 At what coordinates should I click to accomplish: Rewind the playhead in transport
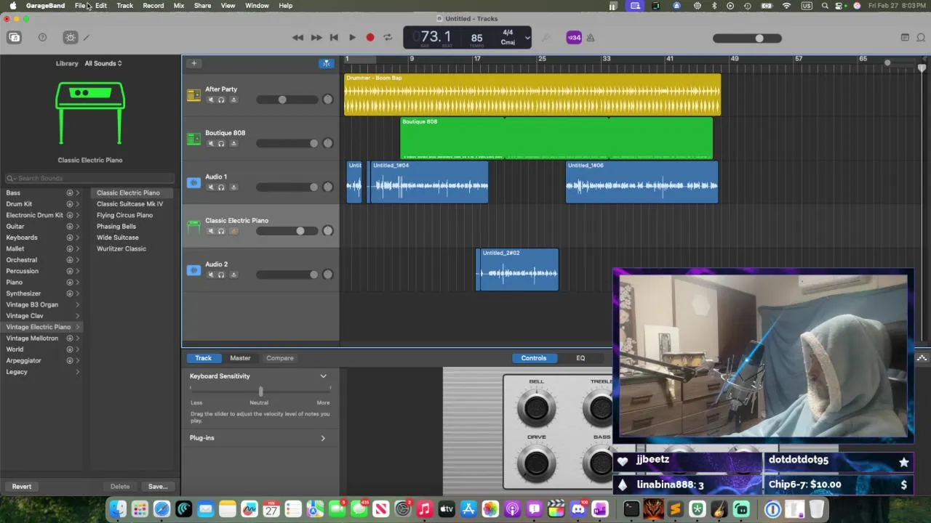tap(297, 38)
